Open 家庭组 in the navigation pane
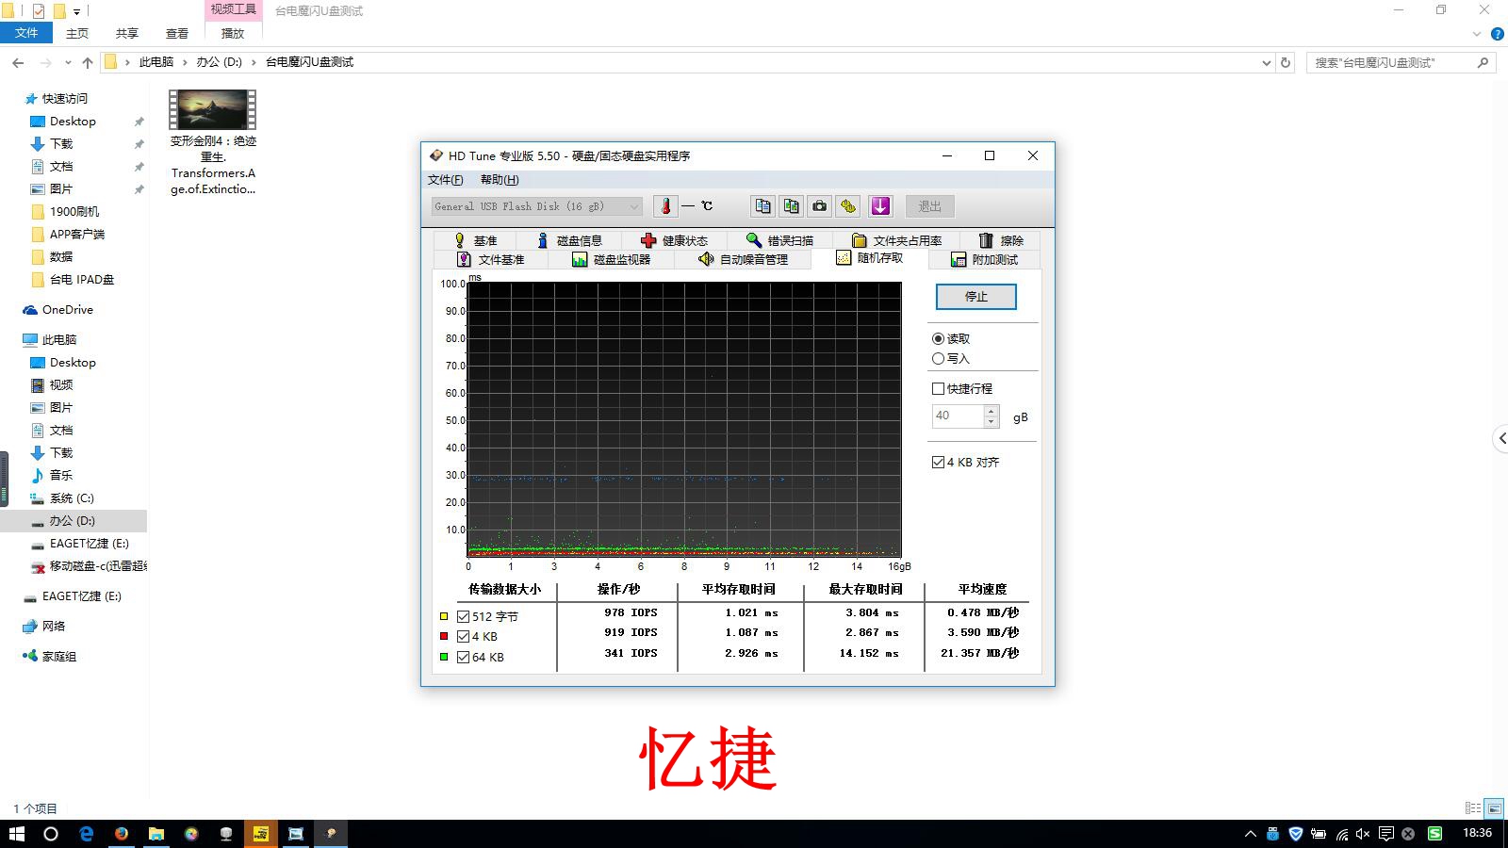 58,656
